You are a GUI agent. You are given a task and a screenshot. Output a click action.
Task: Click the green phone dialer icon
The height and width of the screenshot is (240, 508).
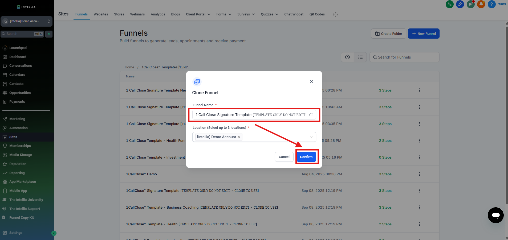(x=449, y=4)
